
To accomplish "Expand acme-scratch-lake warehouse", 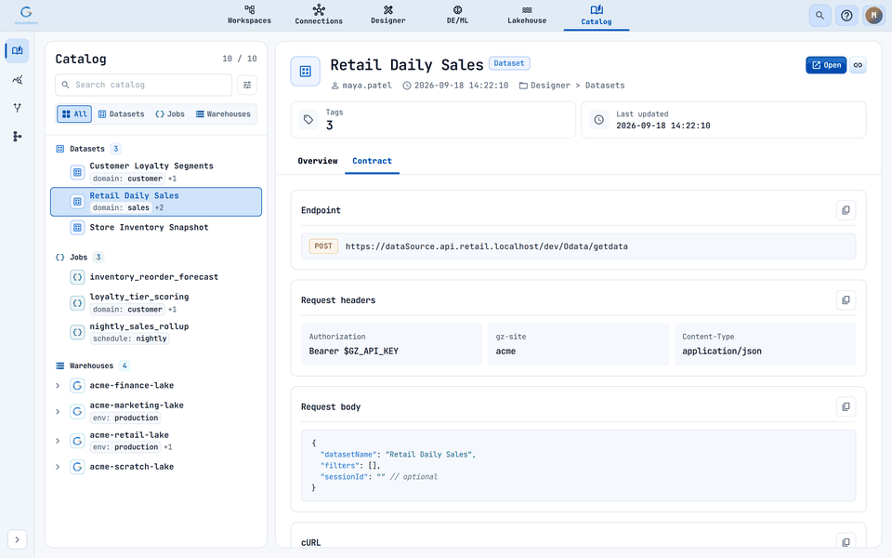I will (58, 467).
